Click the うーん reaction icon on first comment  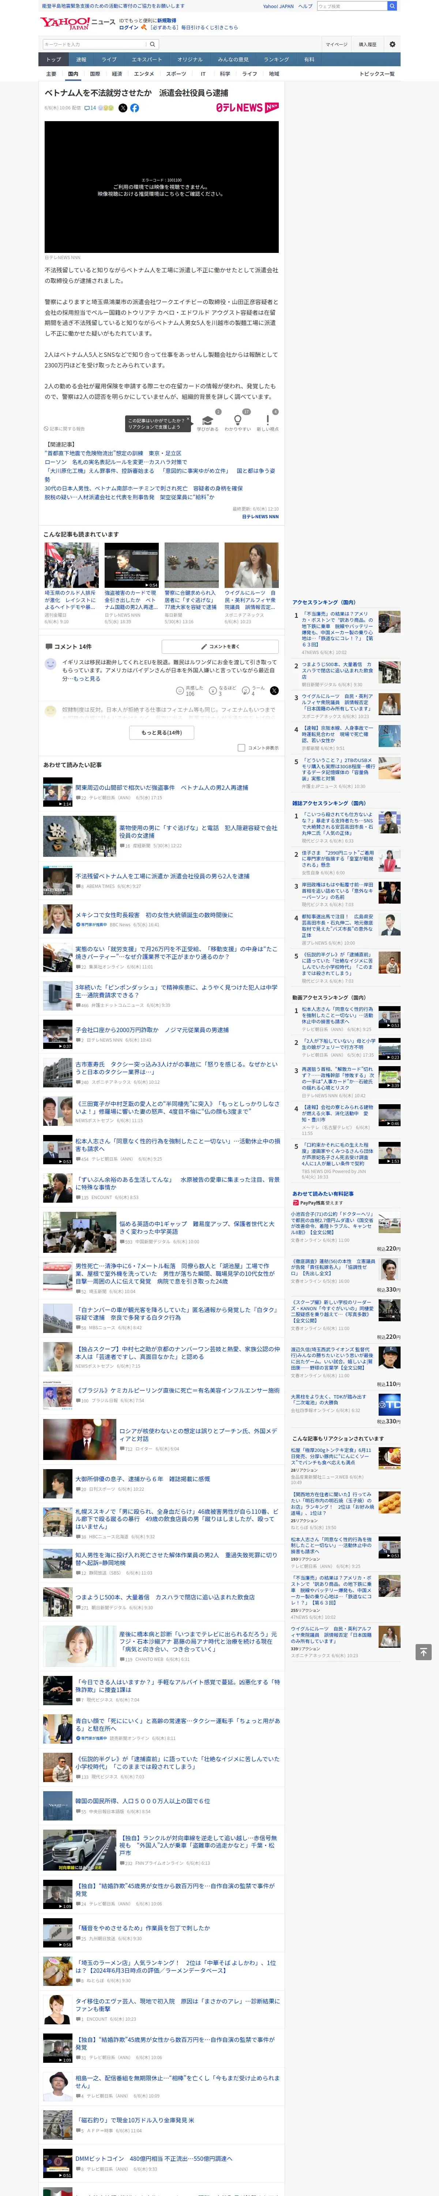click(x=245, y=691)
